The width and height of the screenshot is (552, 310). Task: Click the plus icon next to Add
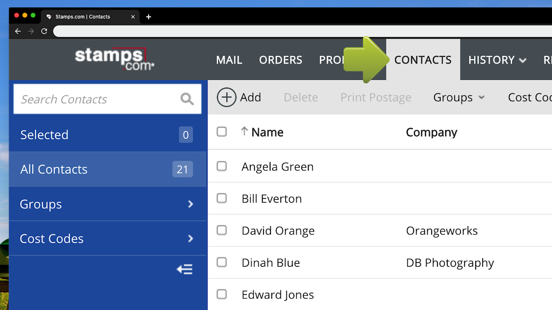tap(227, 97)
